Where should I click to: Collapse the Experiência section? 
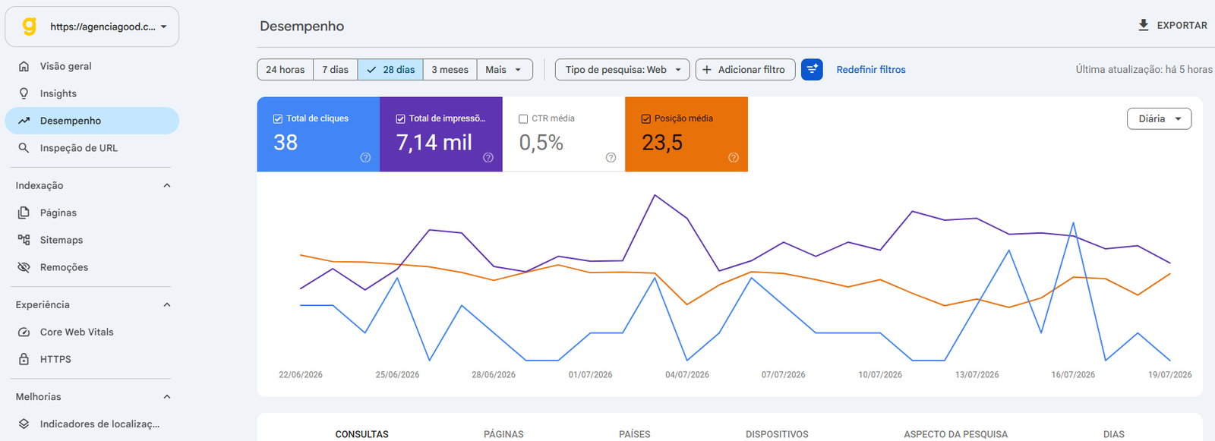point(167,304)
